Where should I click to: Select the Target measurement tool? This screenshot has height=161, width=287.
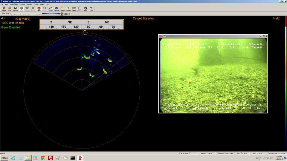tap(74, 9)
